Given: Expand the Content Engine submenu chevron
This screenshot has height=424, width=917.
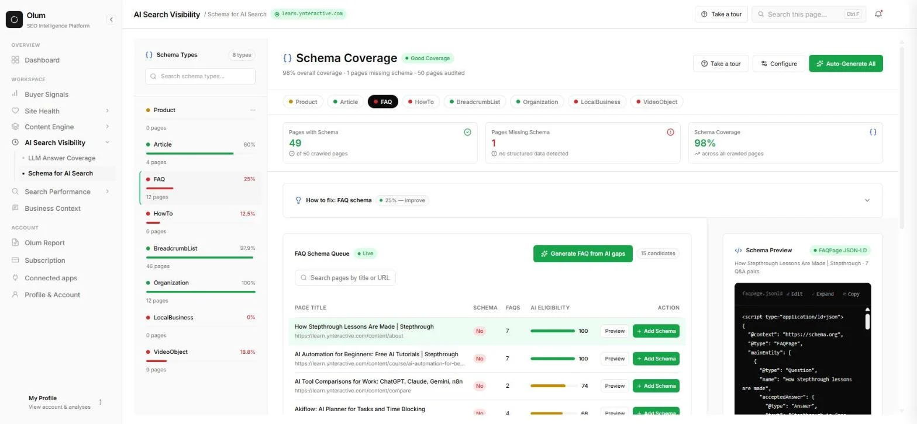Looking at the screenshot, I should tap(107, 127).
